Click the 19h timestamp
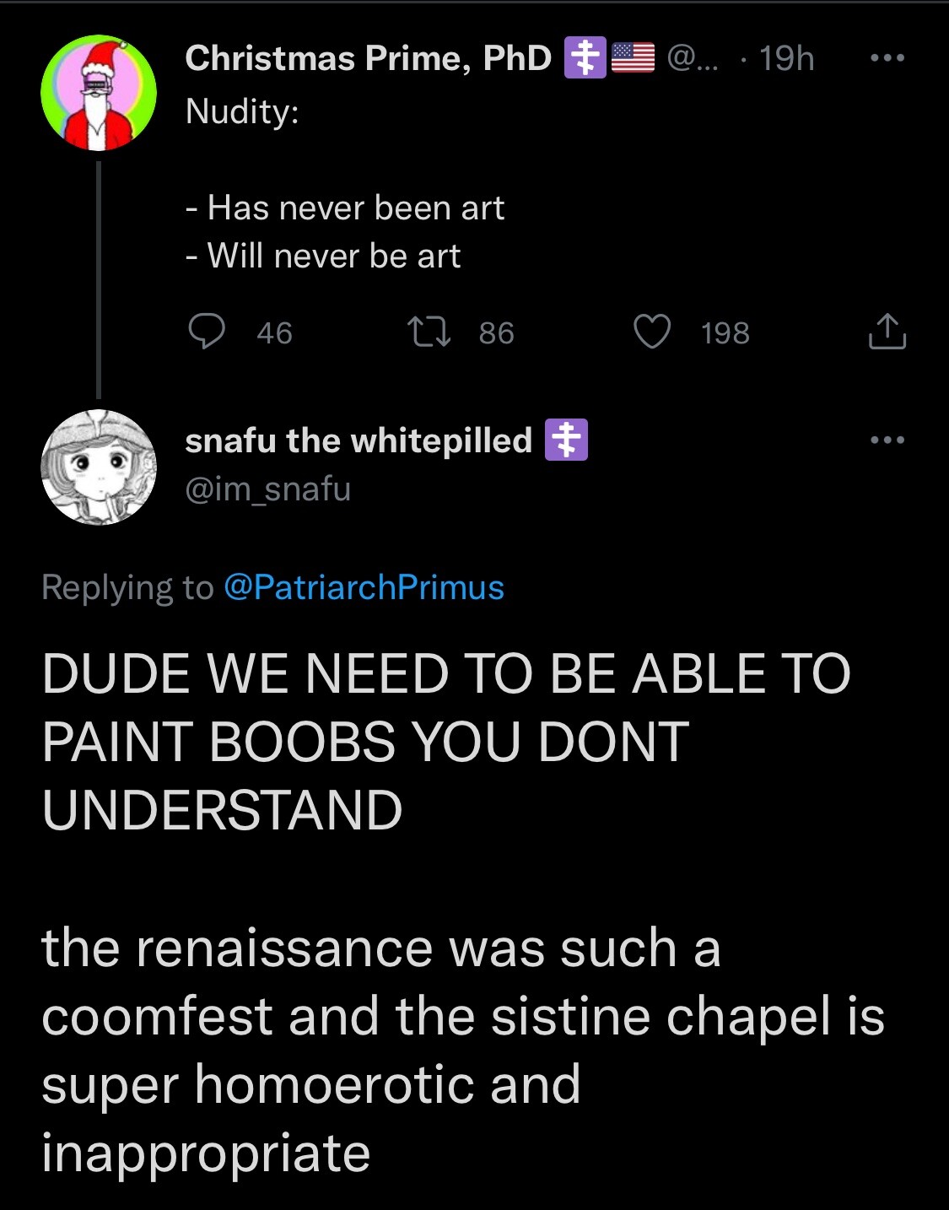The height and width of the screenshot is (1210, 949). (786, 58)
